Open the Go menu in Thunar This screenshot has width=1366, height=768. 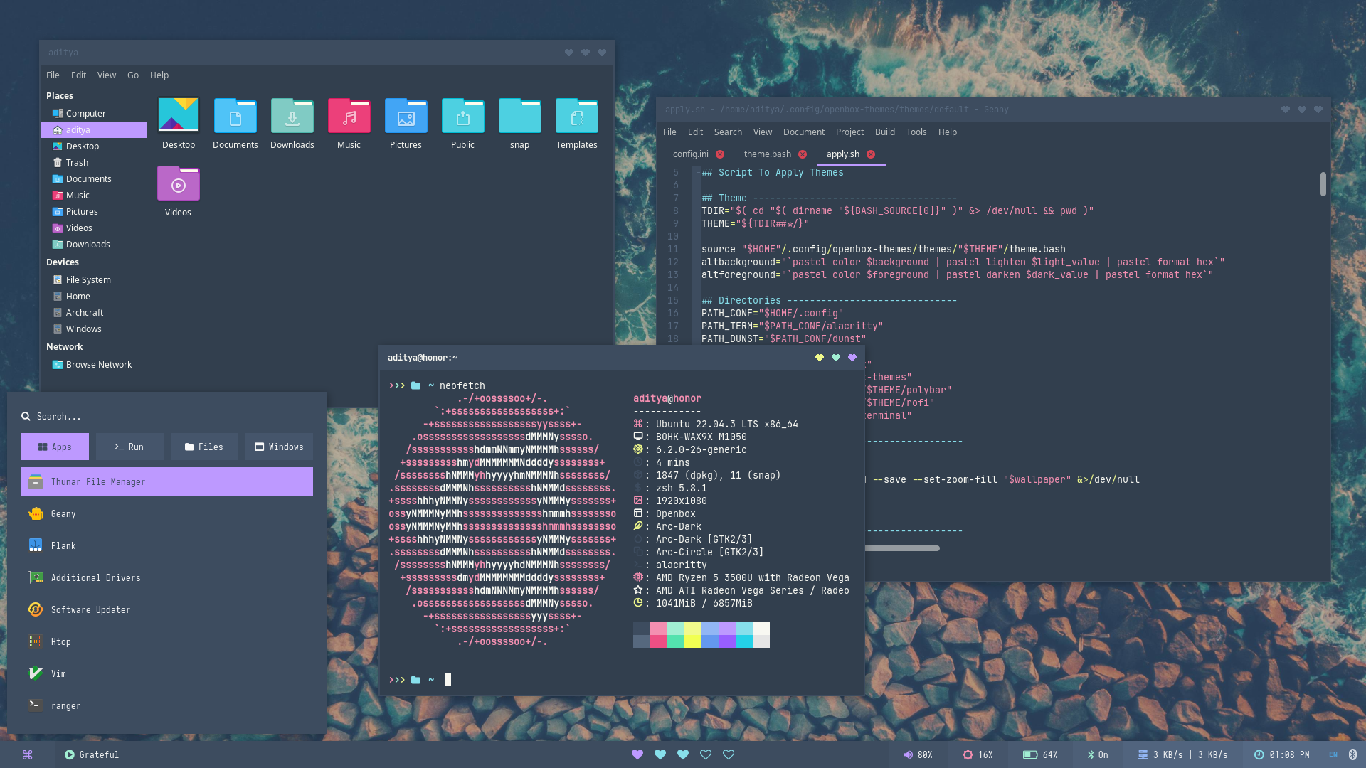tap(133, 75)
